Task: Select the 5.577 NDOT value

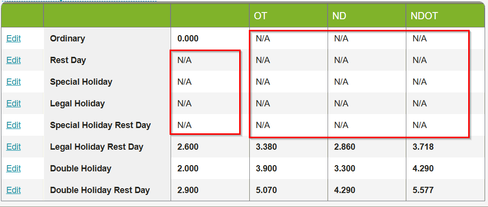Action: (423, 190)
